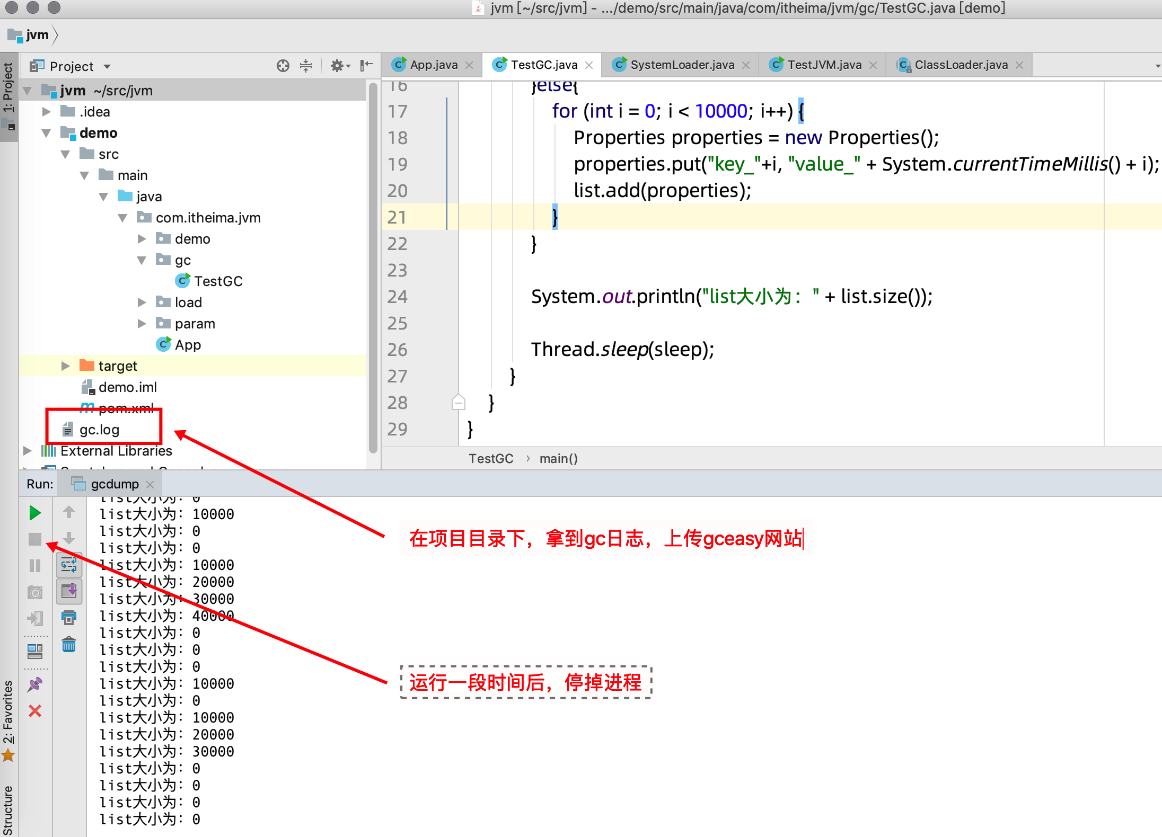Click the restore layout icon
This screenshot has height=837, width=1162.
[35, 651]
